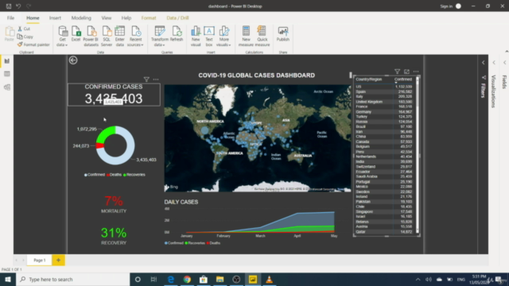Viewport: 509px width, 286px height.
Task: Insert a New visual
Action: point(196,37)
